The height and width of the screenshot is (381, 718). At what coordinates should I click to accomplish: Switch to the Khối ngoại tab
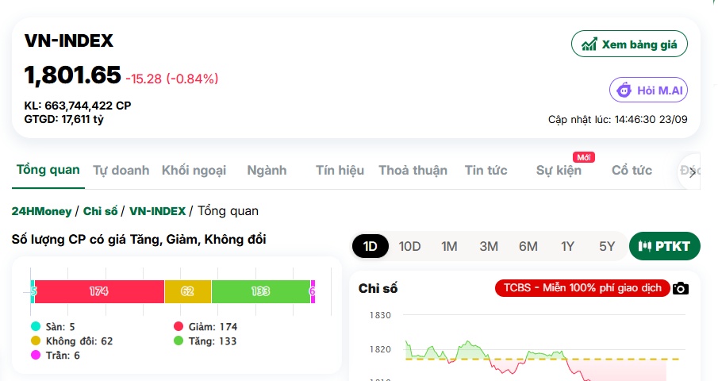click(194, 171)
